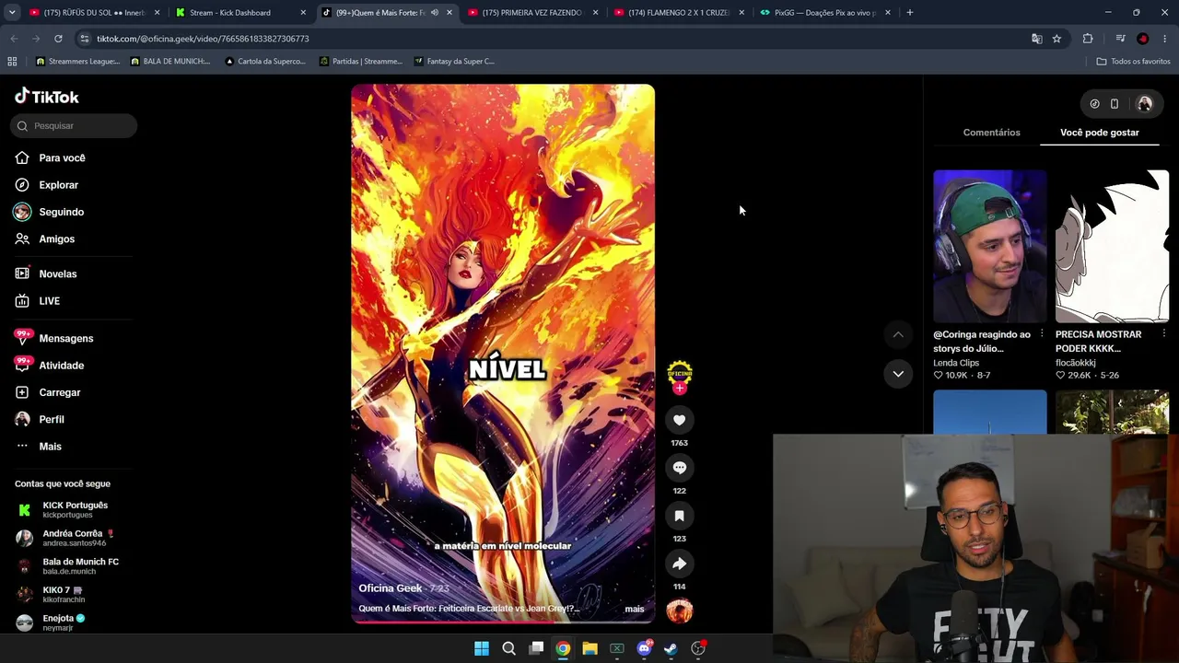Open Bala de Munich FC followed account
Viewport: 1179px width, 663px height.
coord(69,566)
